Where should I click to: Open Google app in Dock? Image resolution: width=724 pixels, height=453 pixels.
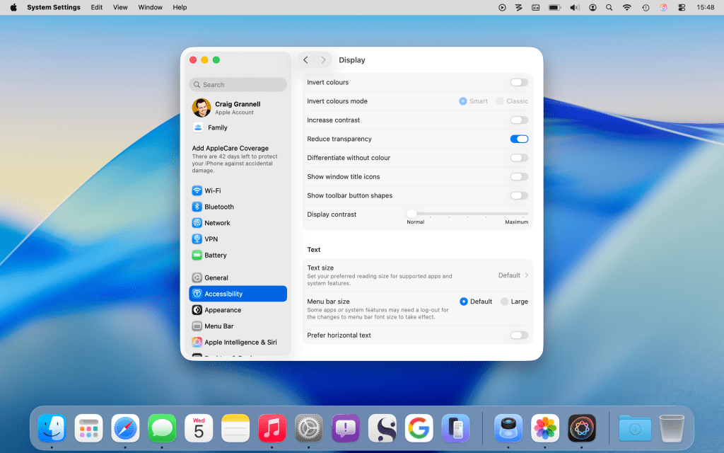pyautogui.click(x=419, y=428)
